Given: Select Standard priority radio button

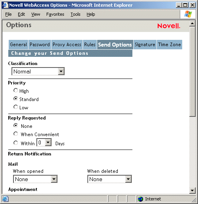Looking at the screenshot, I should (15, 99).
